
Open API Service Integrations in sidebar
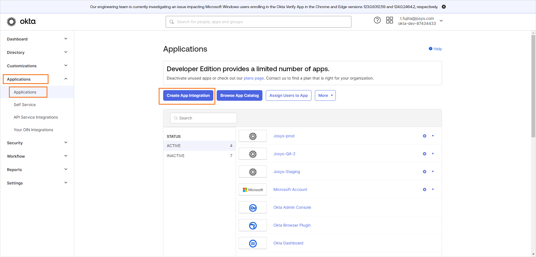point(36,117)
